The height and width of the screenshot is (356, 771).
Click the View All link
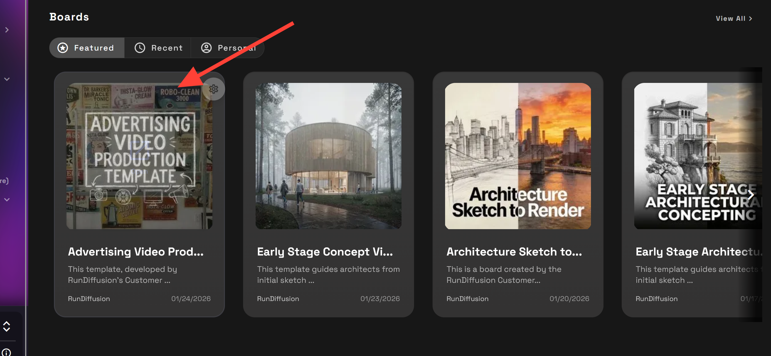coord(734,19)
